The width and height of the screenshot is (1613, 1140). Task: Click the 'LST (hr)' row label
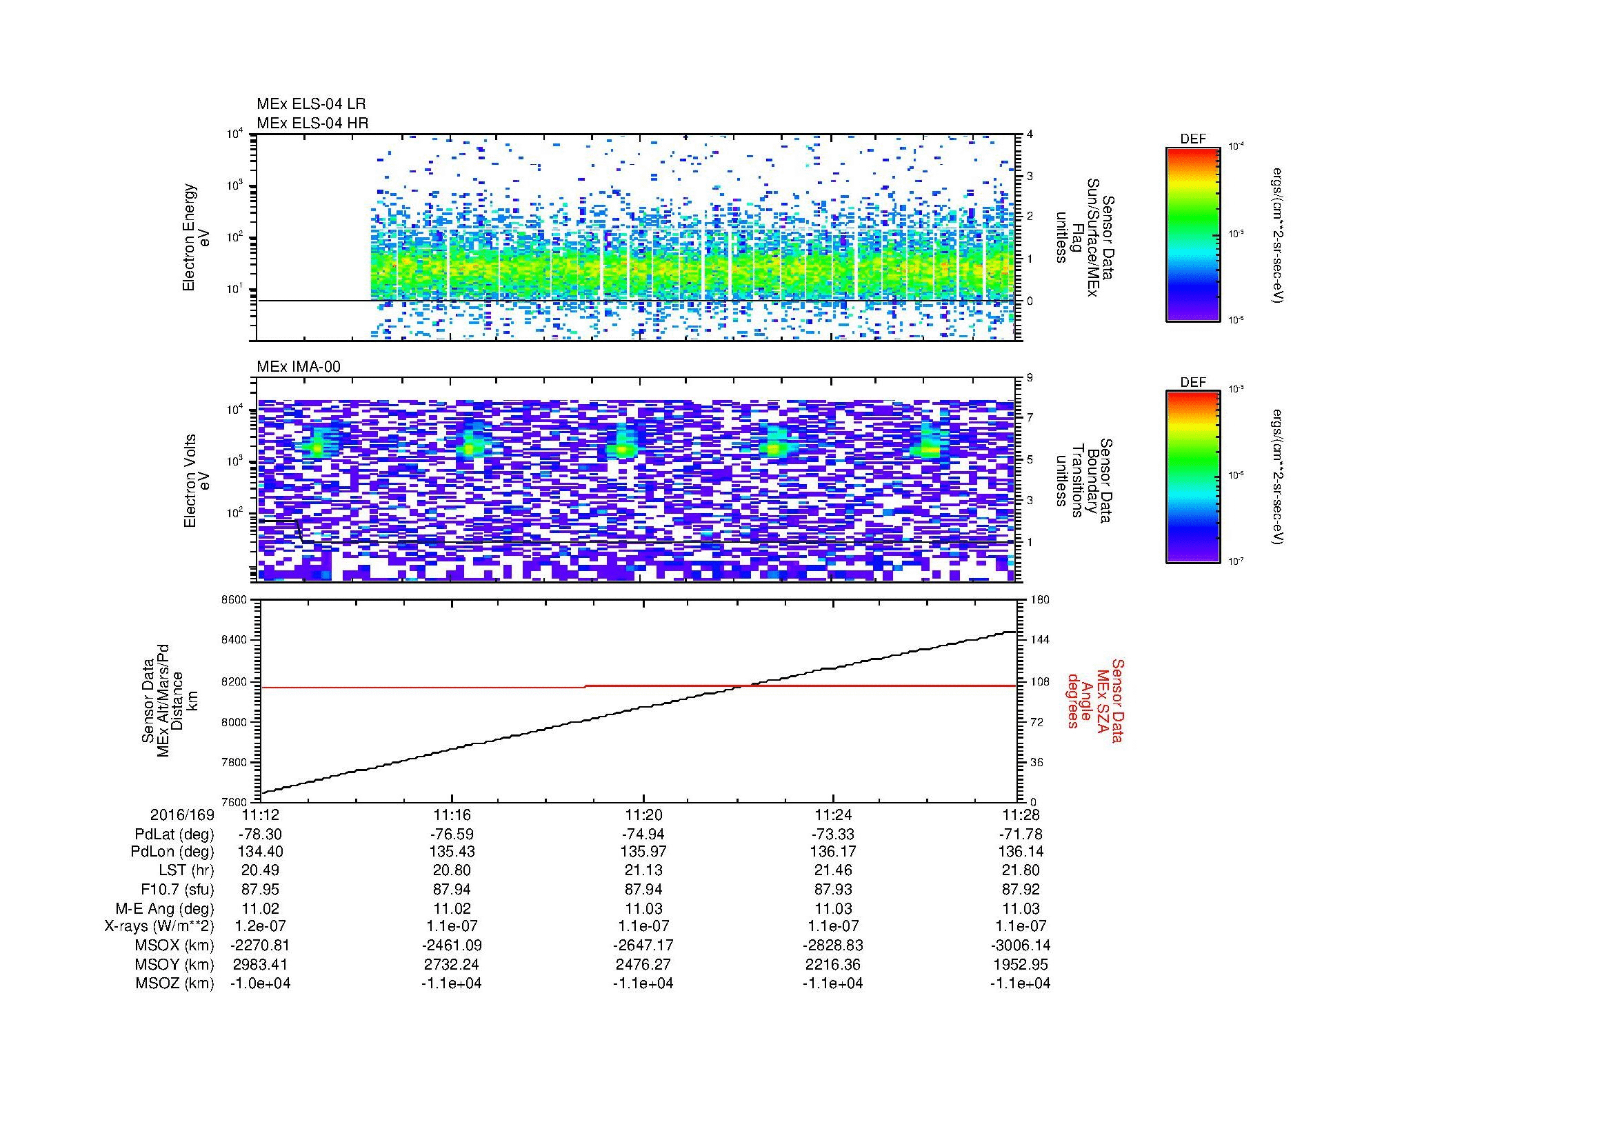pos(186,871)
